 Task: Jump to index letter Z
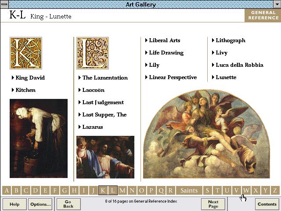[x=275, y=190]
